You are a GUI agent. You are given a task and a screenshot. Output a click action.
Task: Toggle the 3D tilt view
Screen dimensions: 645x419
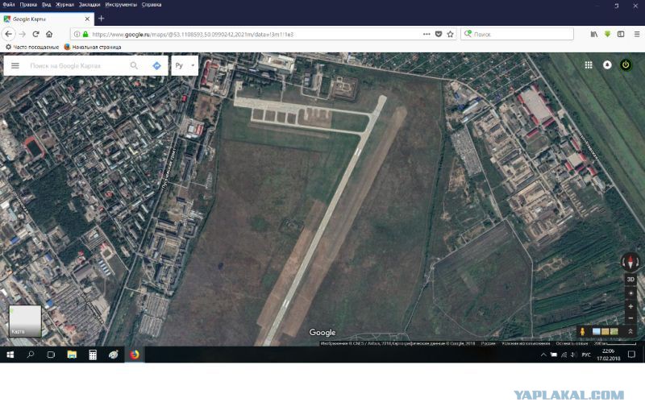[x=630, y=280]
